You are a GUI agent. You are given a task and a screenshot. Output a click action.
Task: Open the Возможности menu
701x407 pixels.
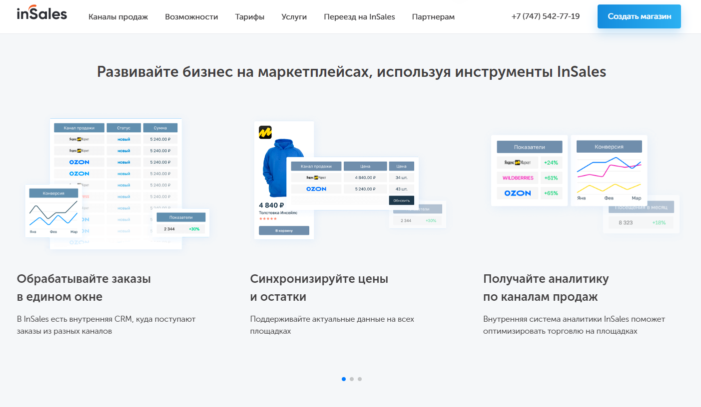click(x=191, y=17)
